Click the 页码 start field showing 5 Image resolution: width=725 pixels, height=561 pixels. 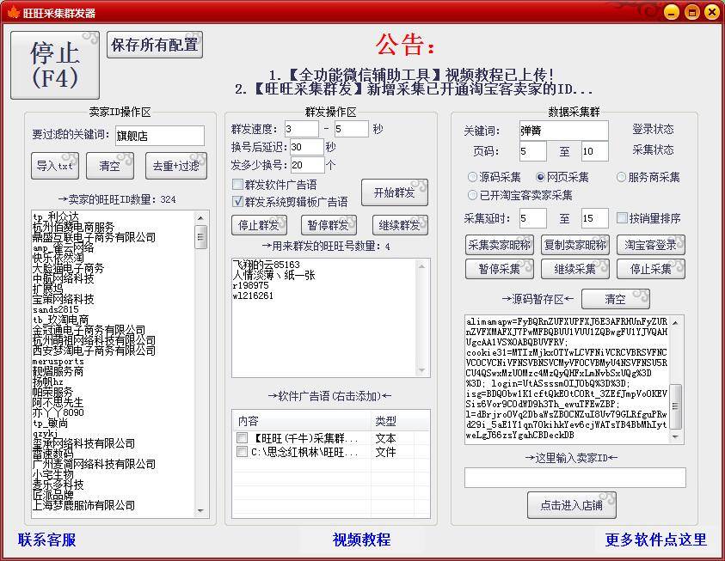tap(532, 151)
